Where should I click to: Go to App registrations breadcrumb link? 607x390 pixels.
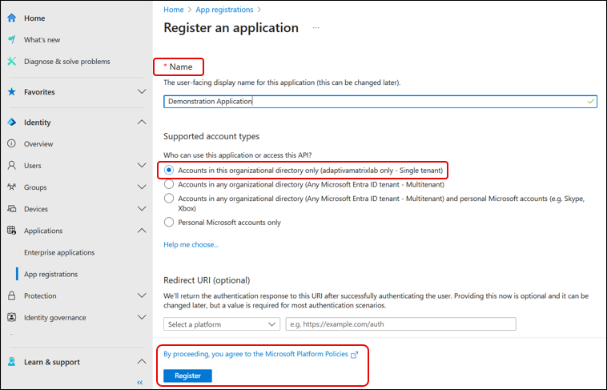click(x=224, y=10)
